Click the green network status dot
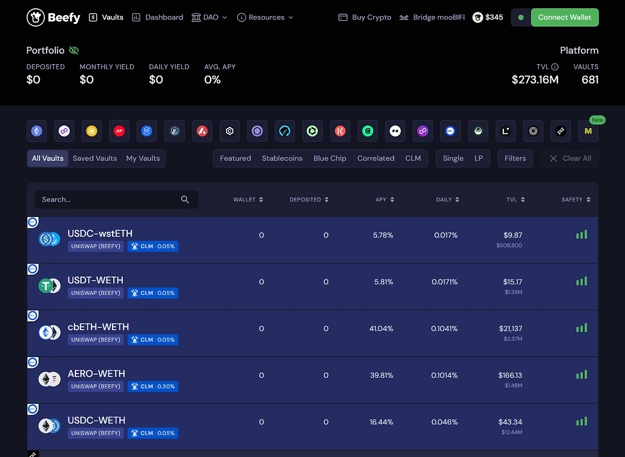 pyautogui.click(x=521, y=18)
